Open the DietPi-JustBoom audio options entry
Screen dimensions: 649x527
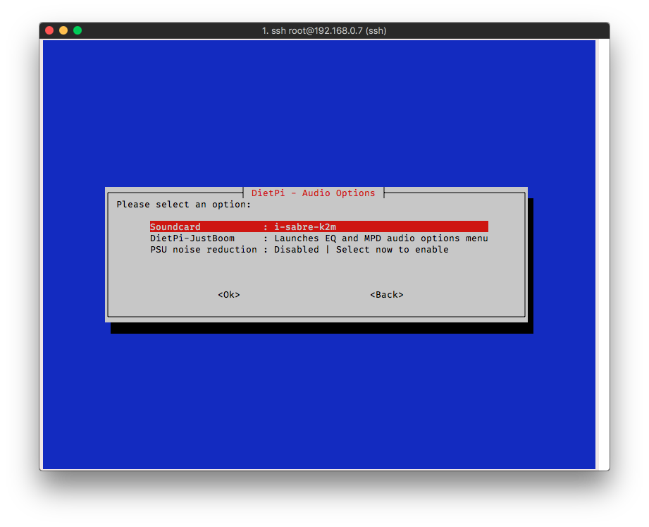pyautogui.click(x=319, y=238)
